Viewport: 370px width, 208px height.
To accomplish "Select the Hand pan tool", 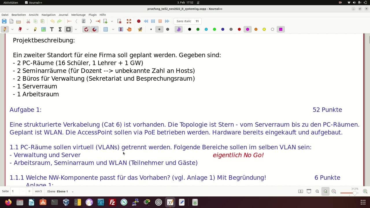I will click(129, 29).
